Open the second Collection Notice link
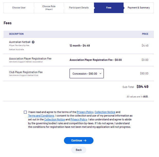Image resolution: width=159 pixels, height=157 pixels. coord(54,120)
